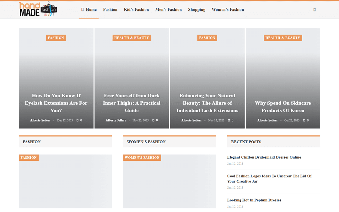Click FASHION tag on Eyelash Extensions card
339x212 pixels.
tap(56, 38)
